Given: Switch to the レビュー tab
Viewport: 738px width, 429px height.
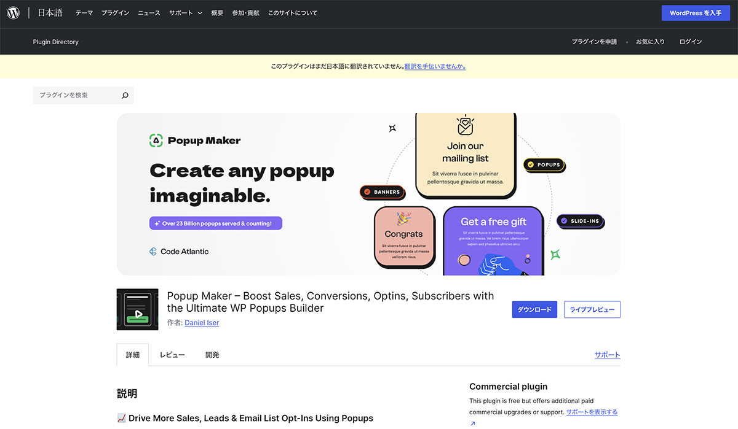Looking at the screenshot, I should pyautogui.click(x=172, y=355).
